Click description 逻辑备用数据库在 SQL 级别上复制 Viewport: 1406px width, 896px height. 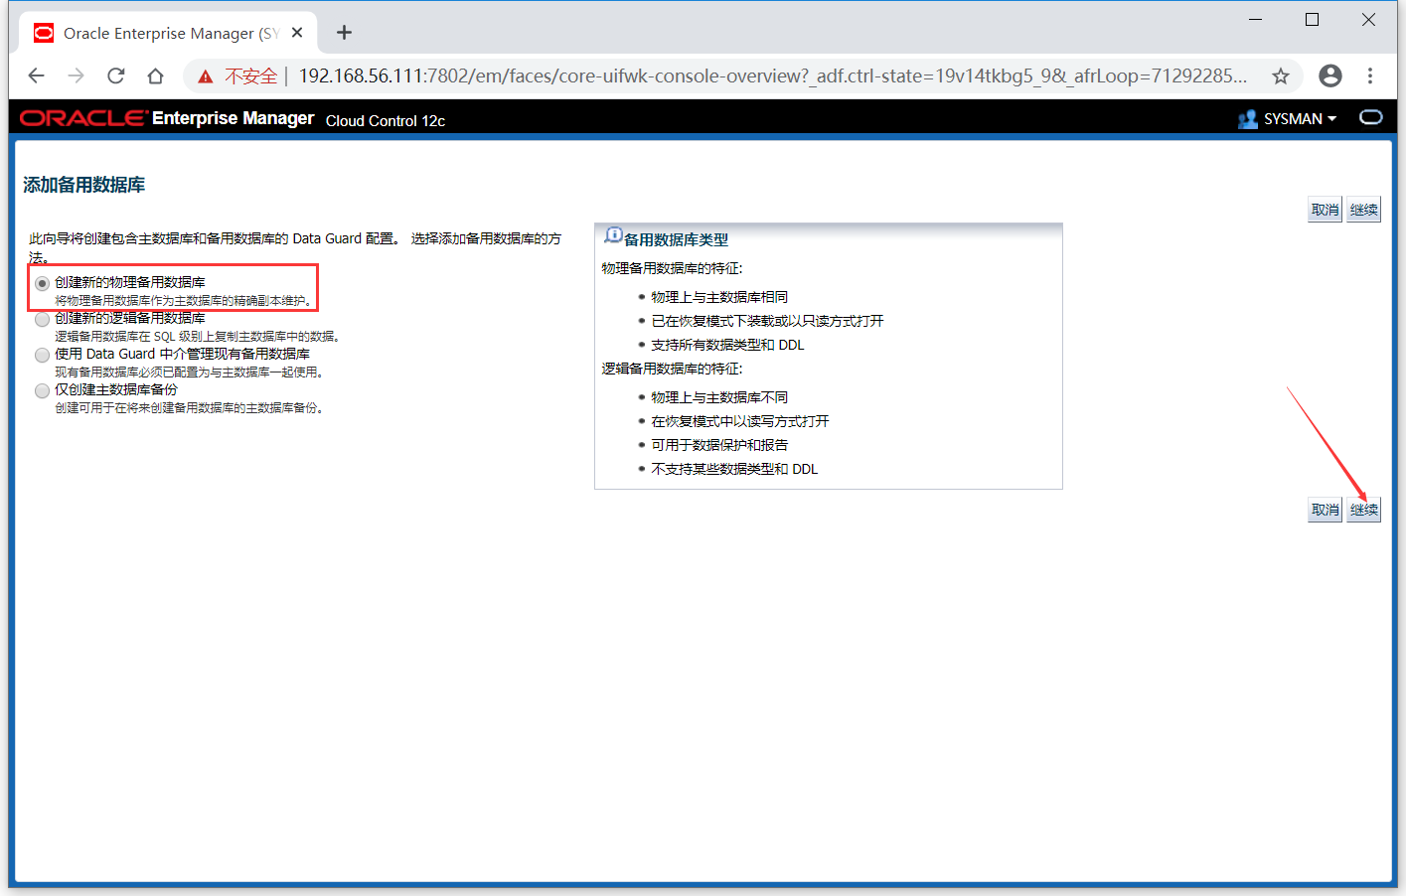coord(199,336)
